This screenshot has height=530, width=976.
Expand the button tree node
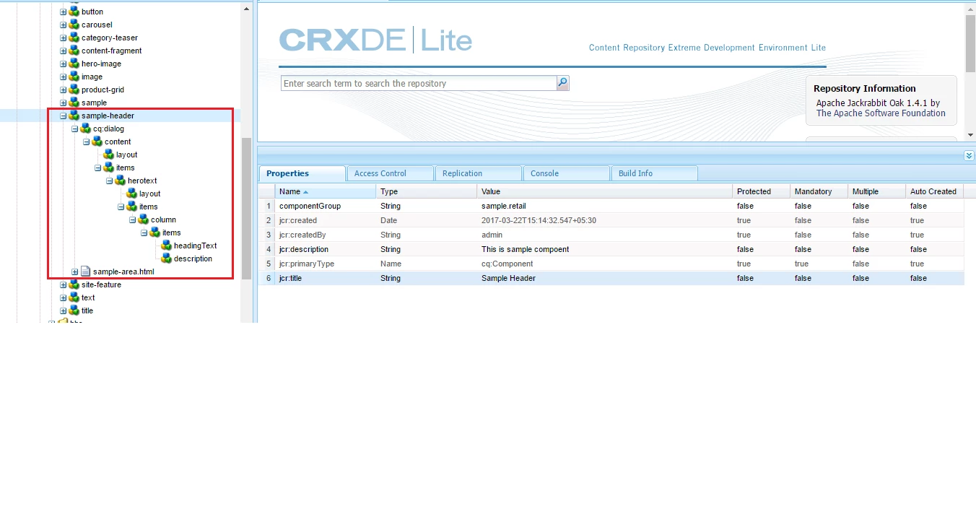[63, 12]
